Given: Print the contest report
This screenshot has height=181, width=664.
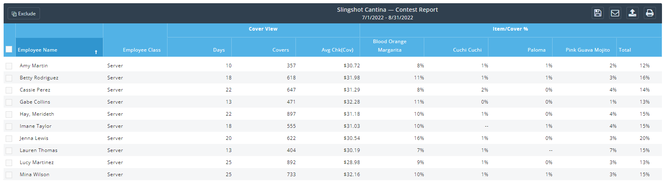Looking at the screenshot, I should pyautogui.click(x=649, y=13).
